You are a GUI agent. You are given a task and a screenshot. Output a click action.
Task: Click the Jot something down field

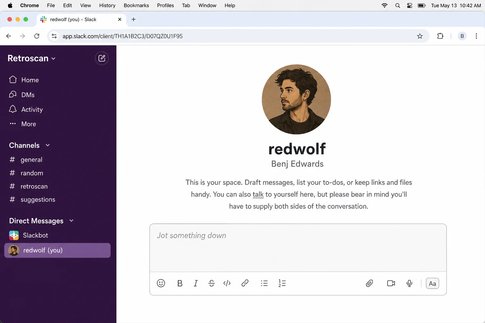(298, 248)
